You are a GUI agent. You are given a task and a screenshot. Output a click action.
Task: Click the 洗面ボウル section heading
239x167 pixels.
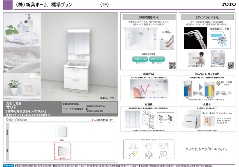[148, 74]
